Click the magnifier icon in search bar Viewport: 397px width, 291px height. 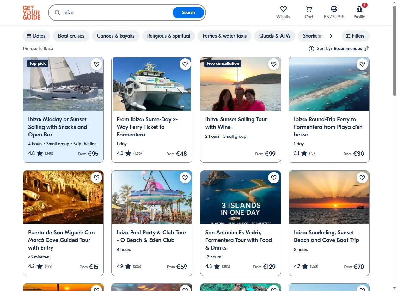coord(58,13)
